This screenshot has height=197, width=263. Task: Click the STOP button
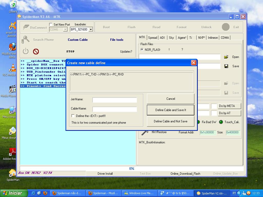click(x=70, y=51)
